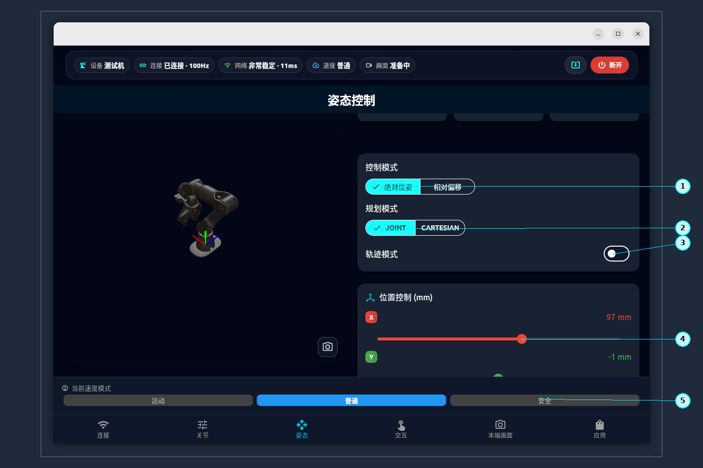Open the 关节 joints tab
This screenshot has width=703, height=468.
203,429
